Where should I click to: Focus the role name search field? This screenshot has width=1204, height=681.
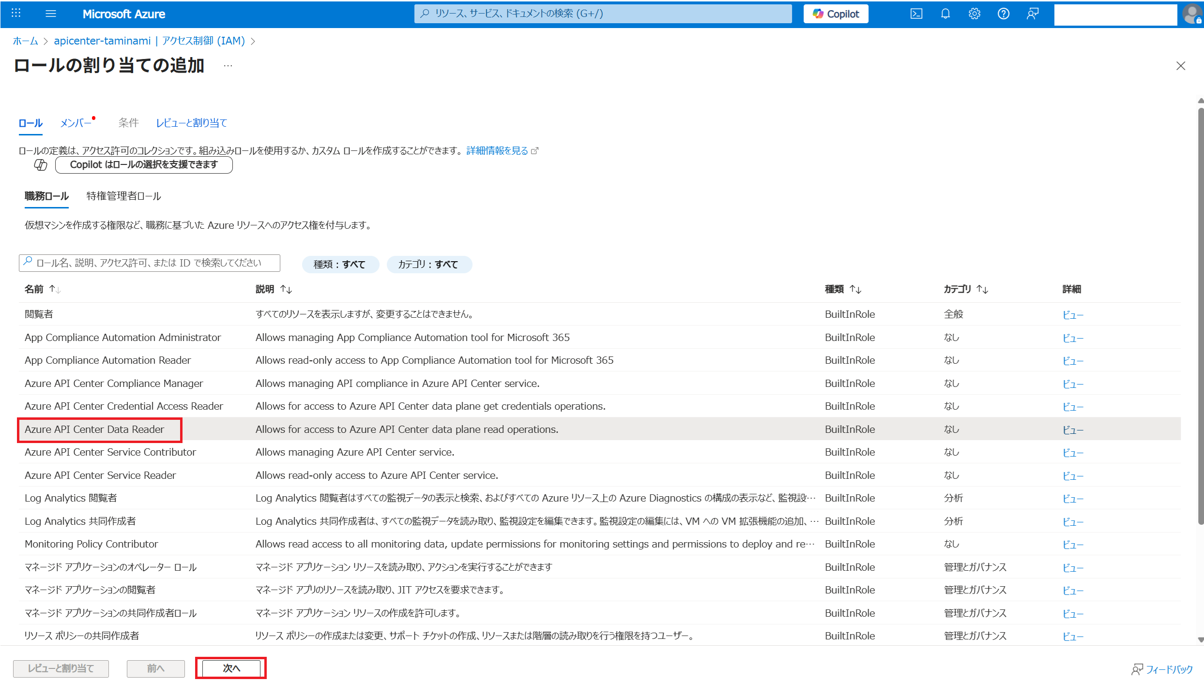[150, 263]
